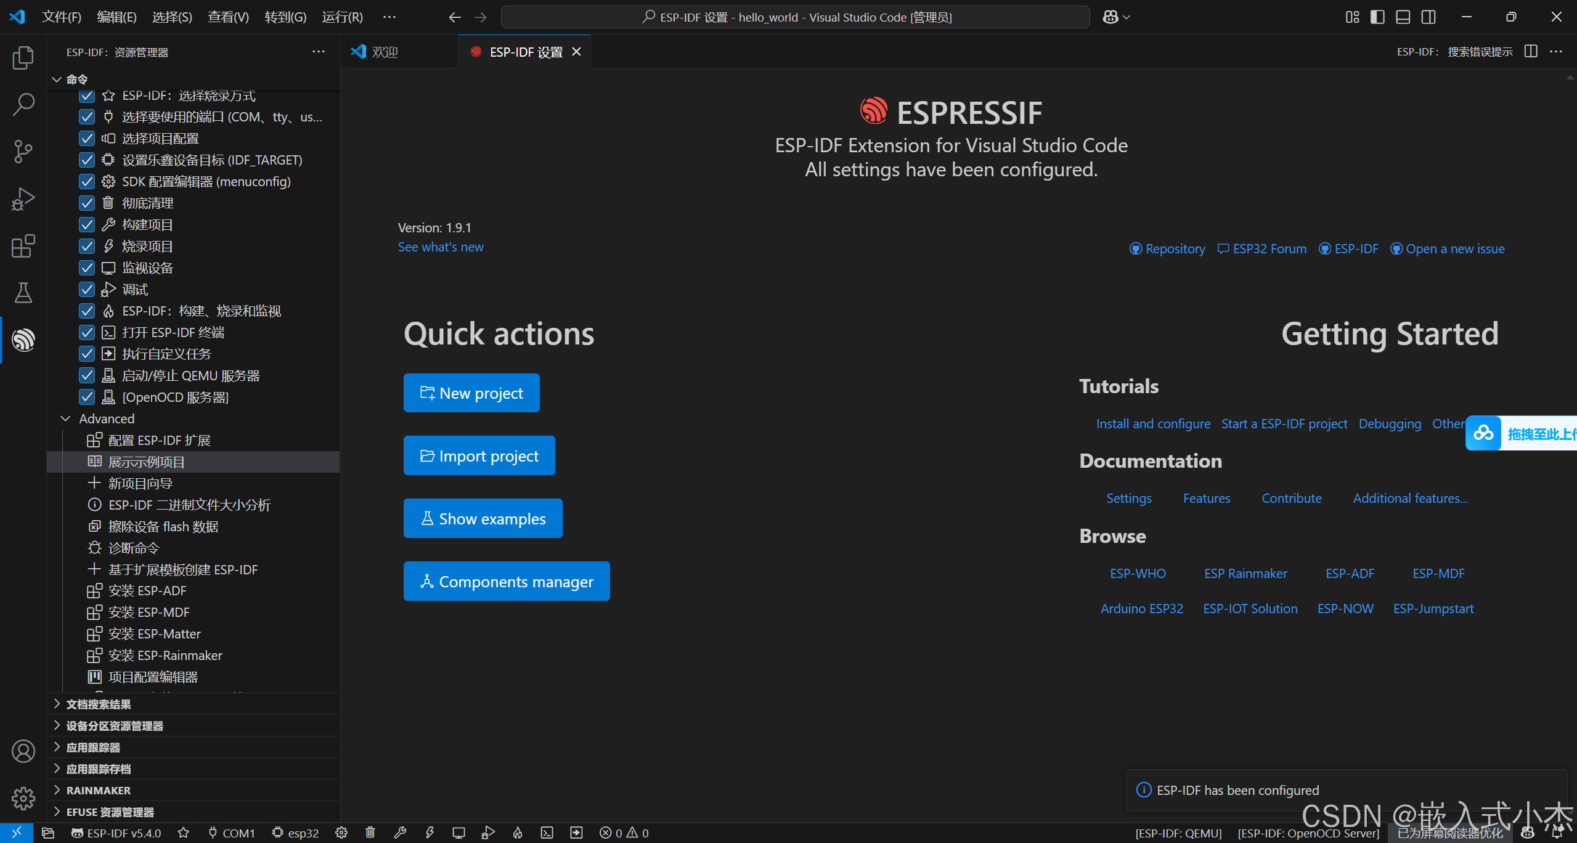
Task: Open ESP-IDF terminal from status bar
Action: pyautogui.click(x=547, y=833)
